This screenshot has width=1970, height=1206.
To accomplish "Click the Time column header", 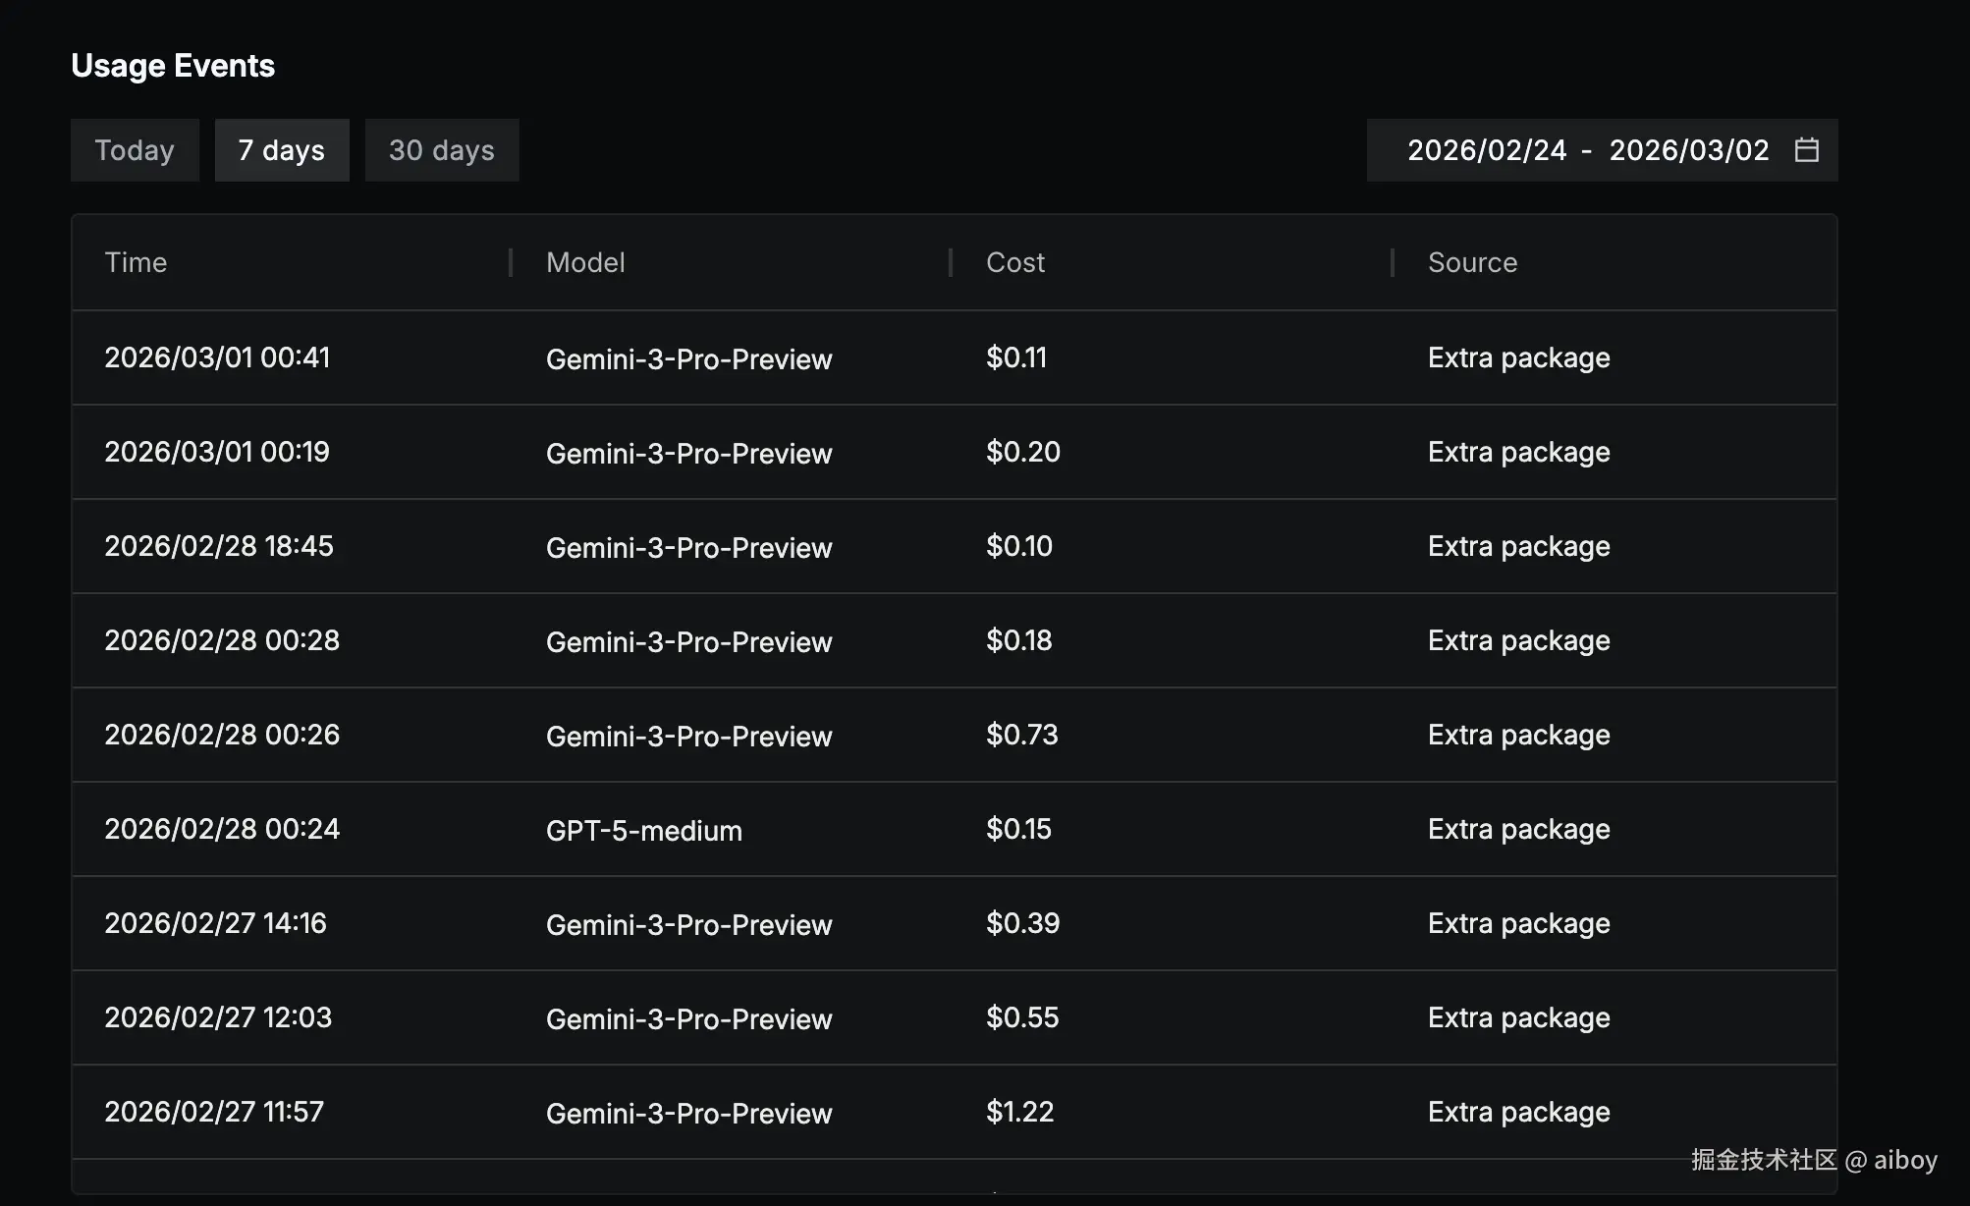I will coord(136,262).
